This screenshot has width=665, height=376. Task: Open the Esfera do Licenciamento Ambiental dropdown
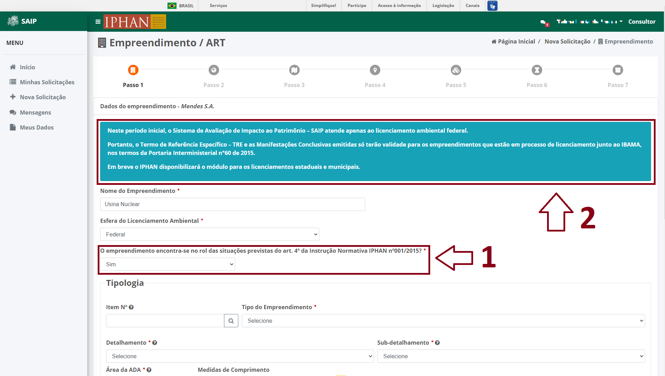tap(210, 234)
